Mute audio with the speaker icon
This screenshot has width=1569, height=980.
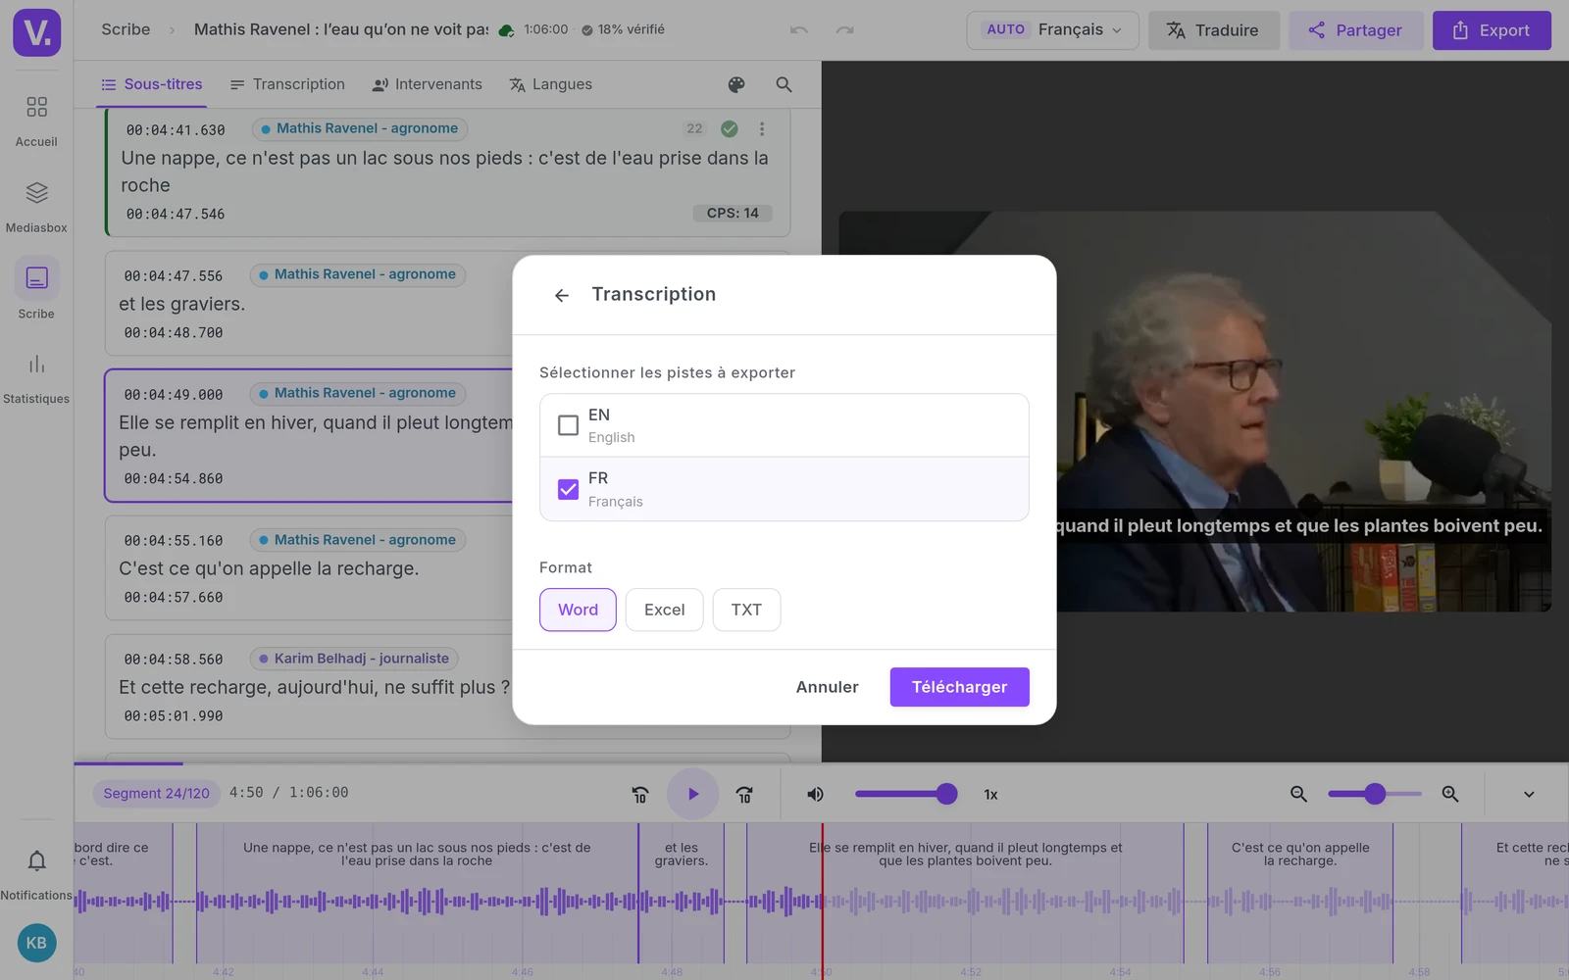pos(815,795)
